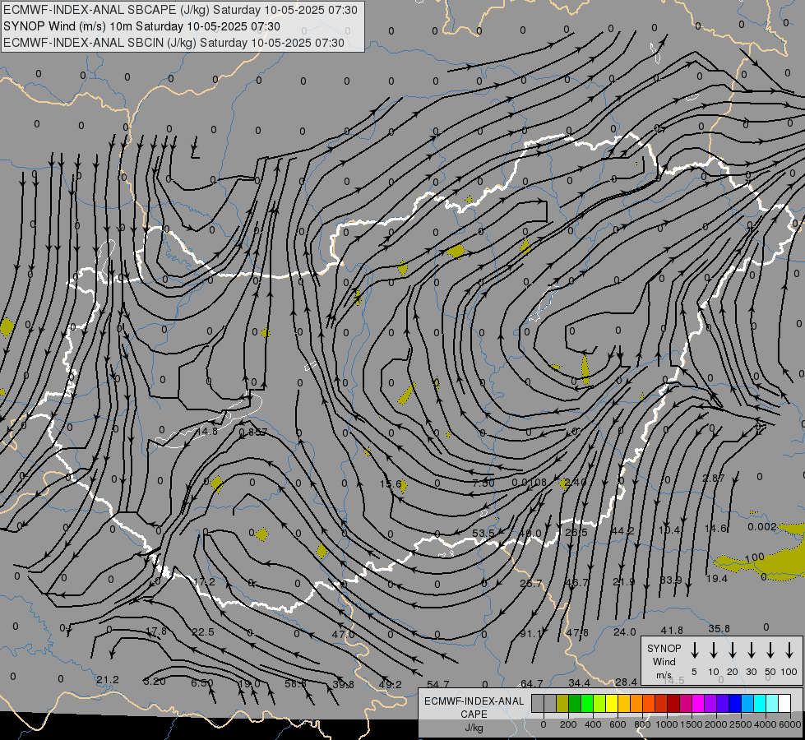The width and height of the screenshot is (805, 740).
Task: Click the SYNOP Wind m/s legend label
Action: [664, 661]
